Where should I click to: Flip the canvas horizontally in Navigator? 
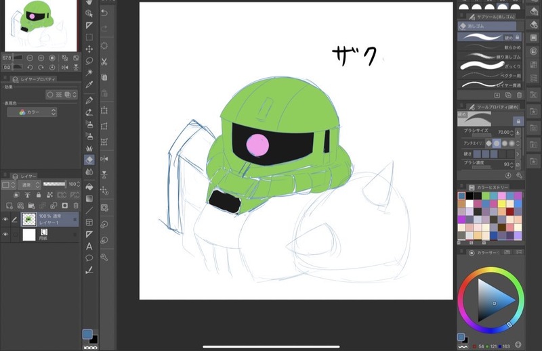pyautogui.click(x=64, y=68)
